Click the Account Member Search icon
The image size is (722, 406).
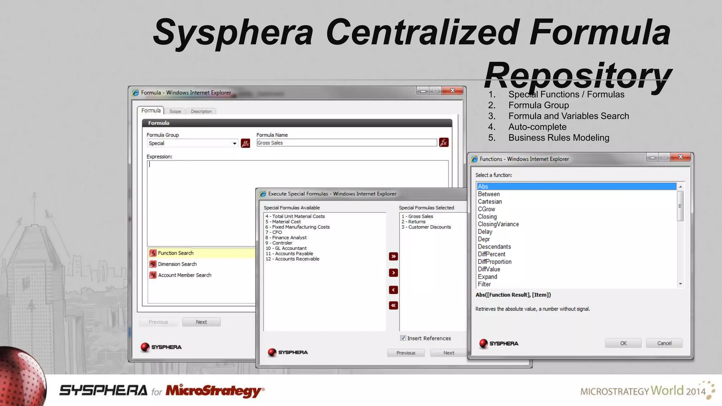click(153, 275)
